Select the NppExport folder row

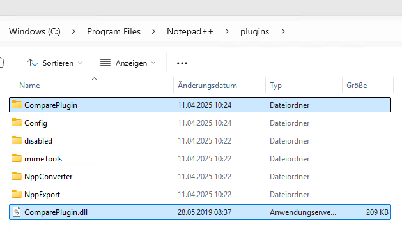coord(200,195)
